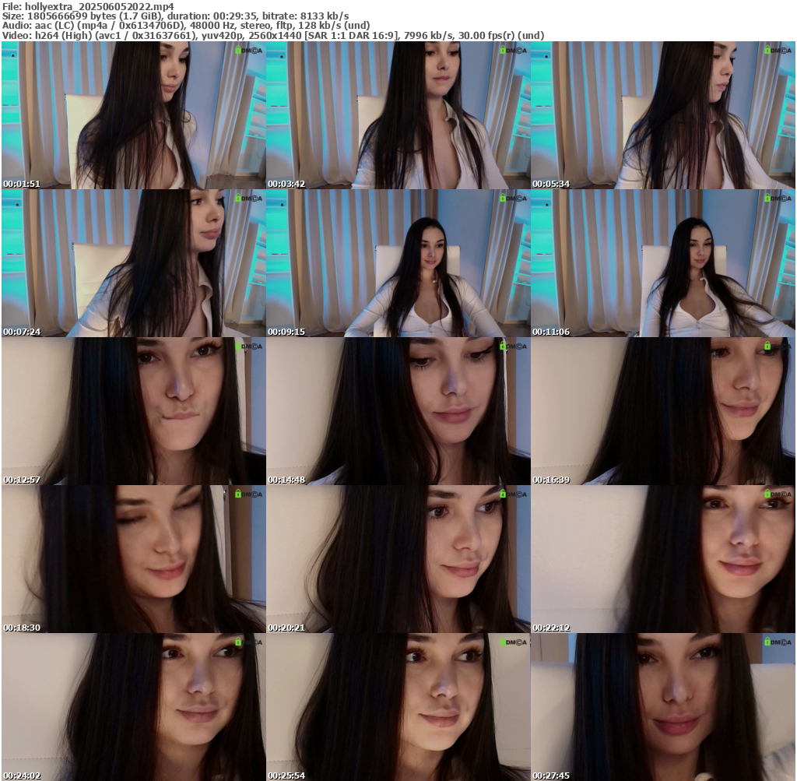Select the 'Audio: aac (LC)' info line

pyautogui.click(x=186, y=26)
